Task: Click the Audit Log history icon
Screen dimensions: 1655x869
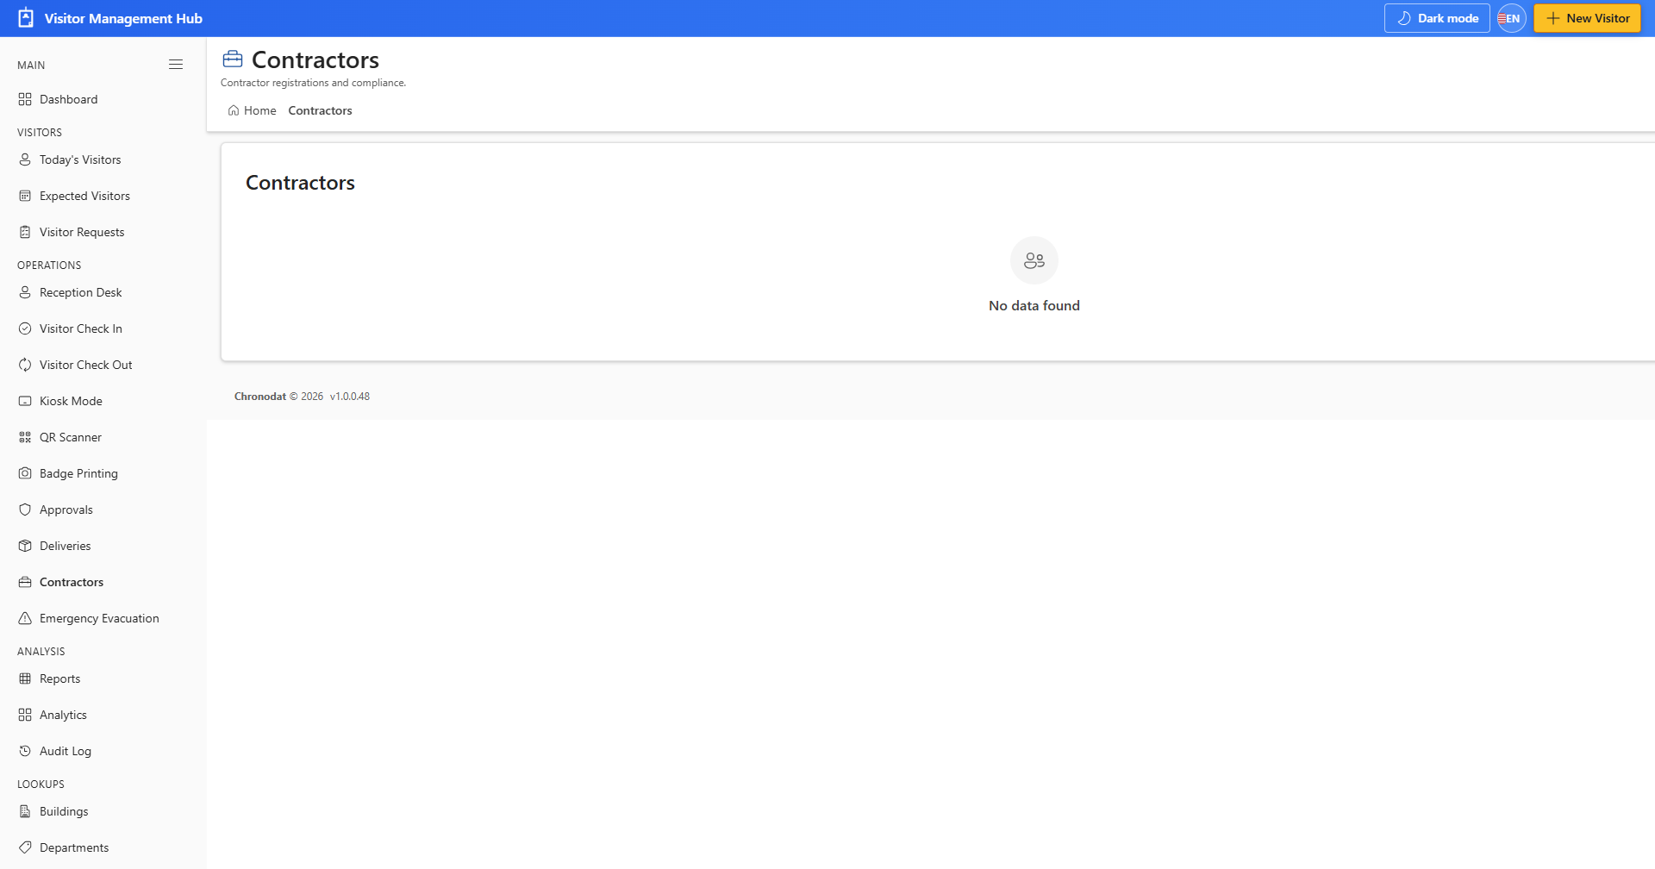Action: click(x=25, y=751)
